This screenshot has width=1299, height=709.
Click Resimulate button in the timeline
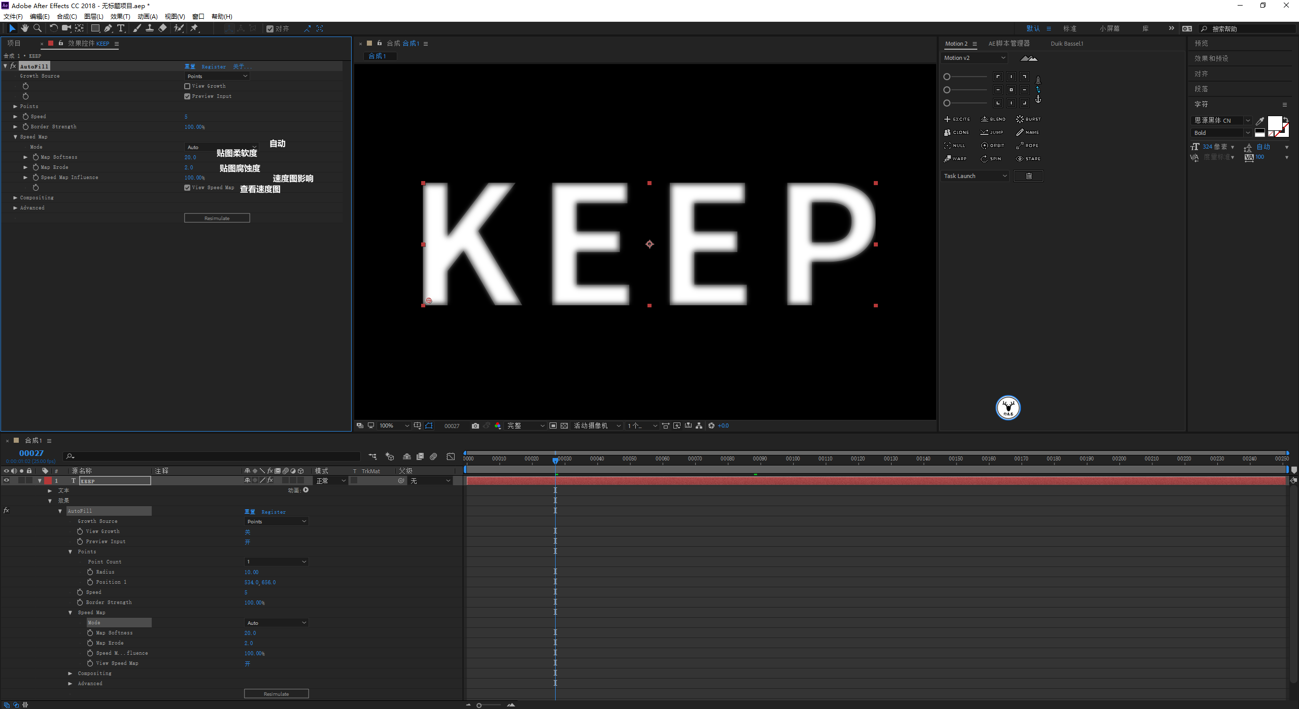pyautogui.click(x=277, y=694)
